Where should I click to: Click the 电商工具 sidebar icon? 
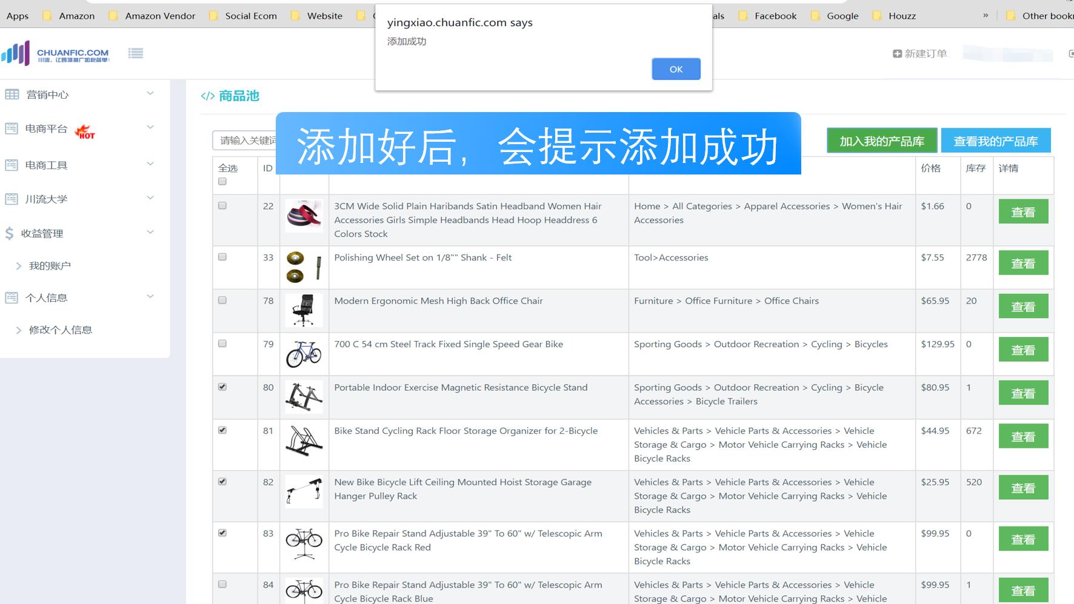[12, 165]
